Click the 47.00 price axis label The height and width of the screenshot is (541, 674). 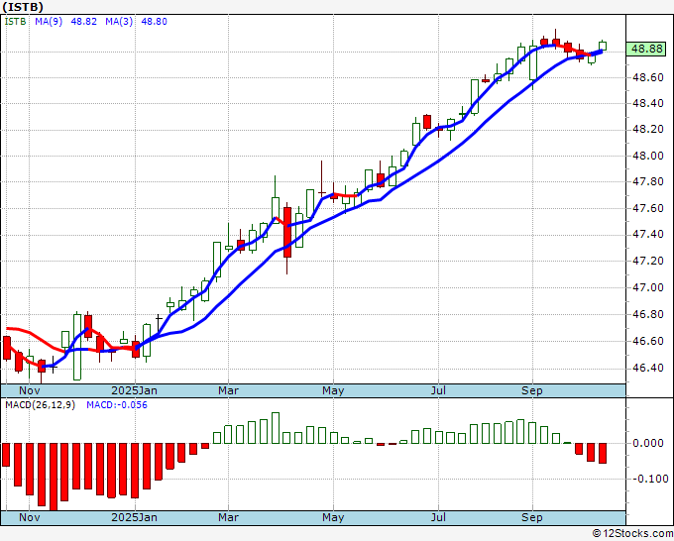(x=647, y=288)
